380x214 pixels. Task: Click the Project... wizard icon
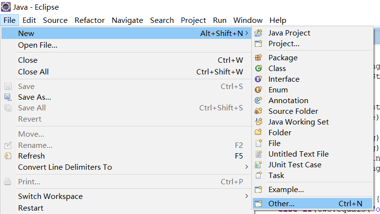pos(258,43)
